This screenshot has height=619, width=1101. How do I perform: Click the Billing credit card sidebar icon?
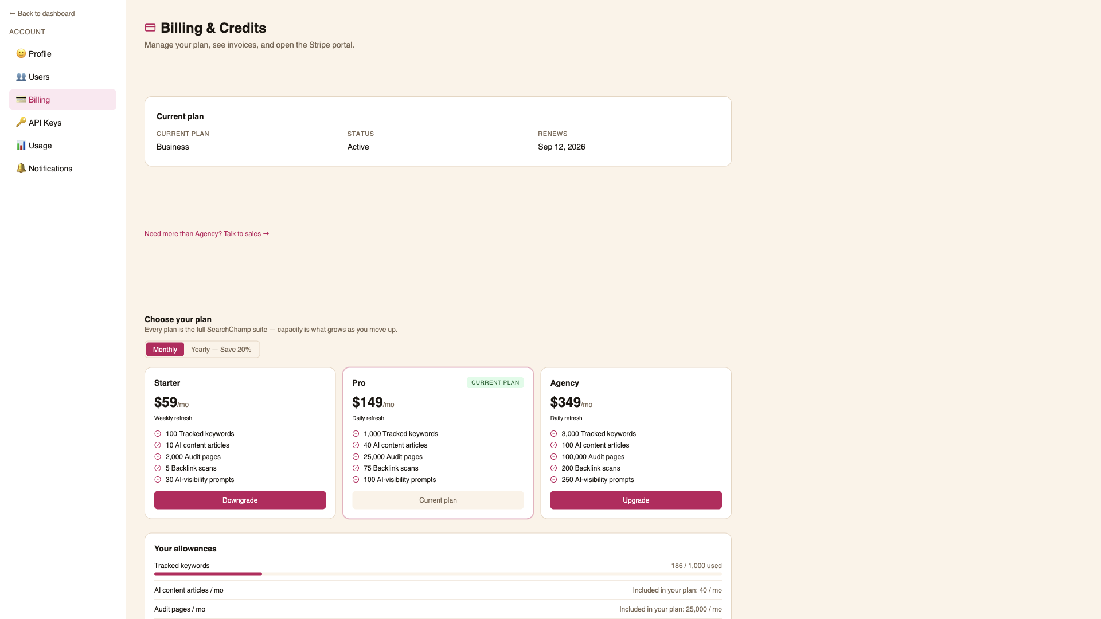pyautogui.click(x=21, y=100)
